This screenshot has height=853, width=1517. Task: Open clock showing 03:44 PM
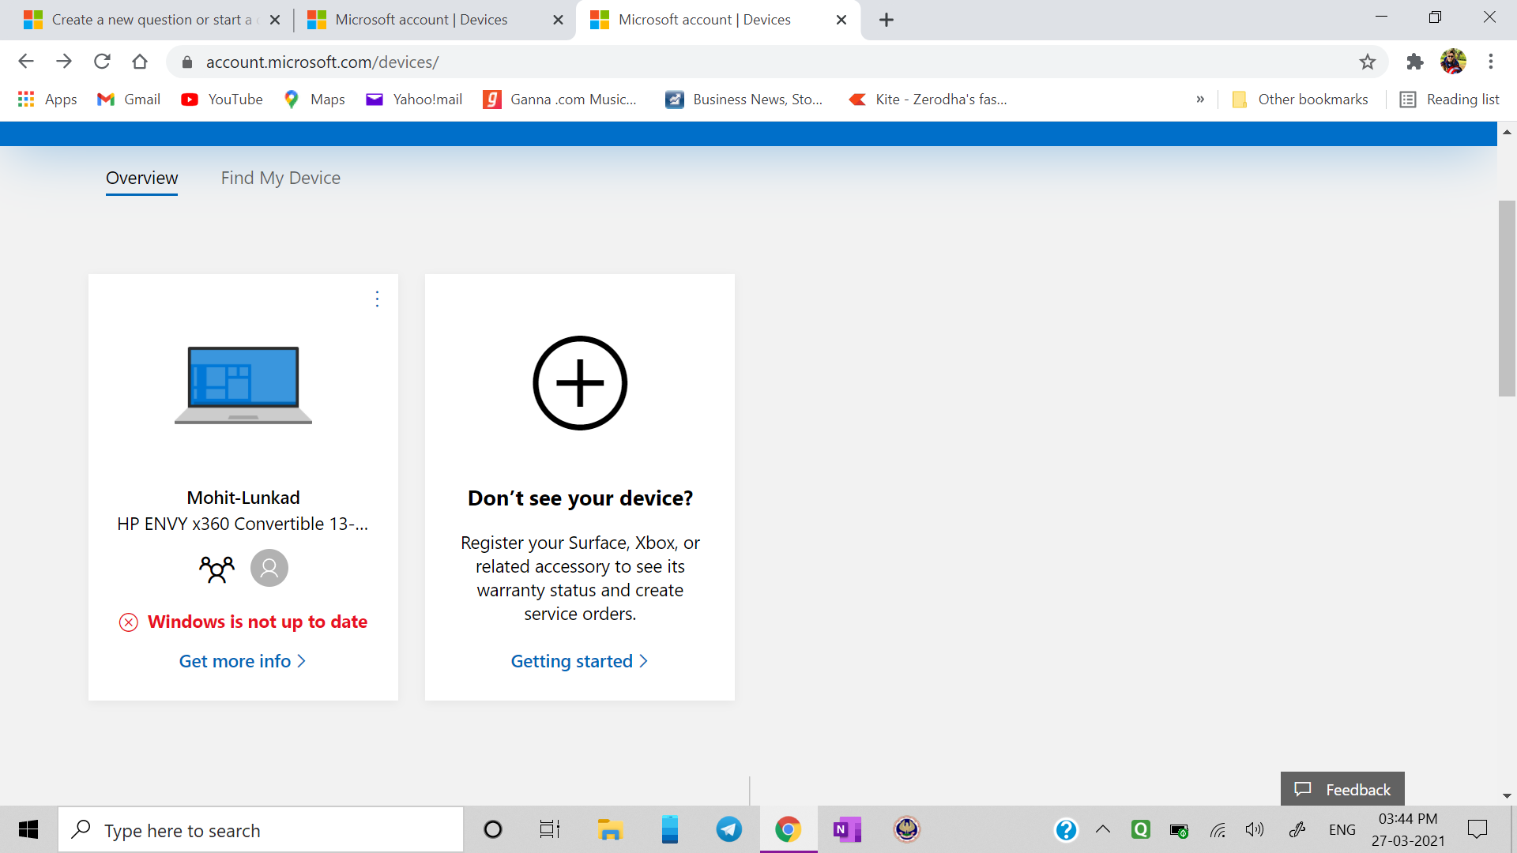point(1408,829)
